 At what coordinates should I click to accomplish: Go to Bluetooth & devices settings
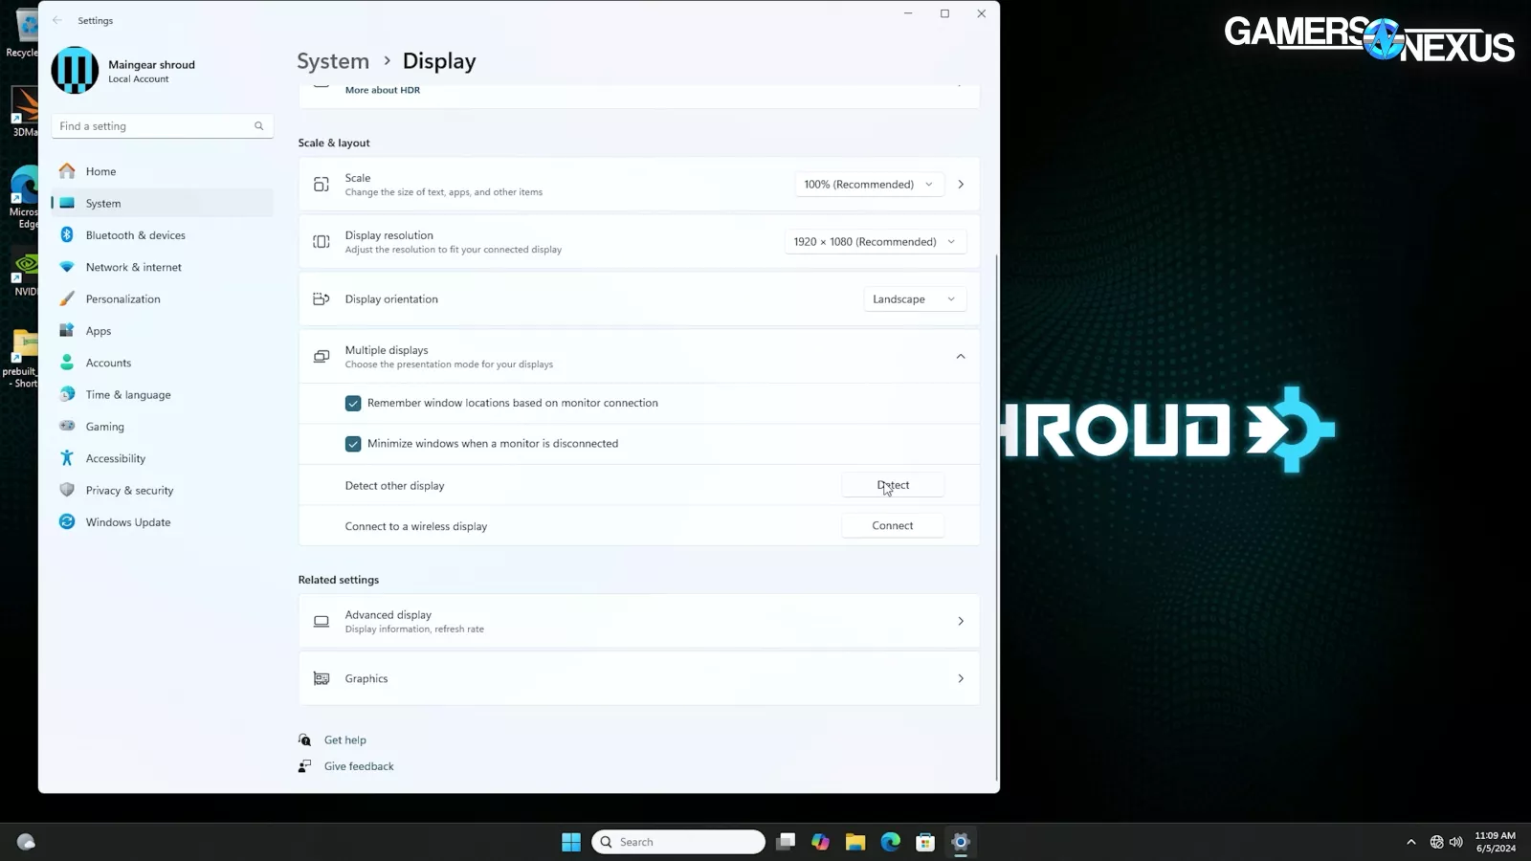135,235
